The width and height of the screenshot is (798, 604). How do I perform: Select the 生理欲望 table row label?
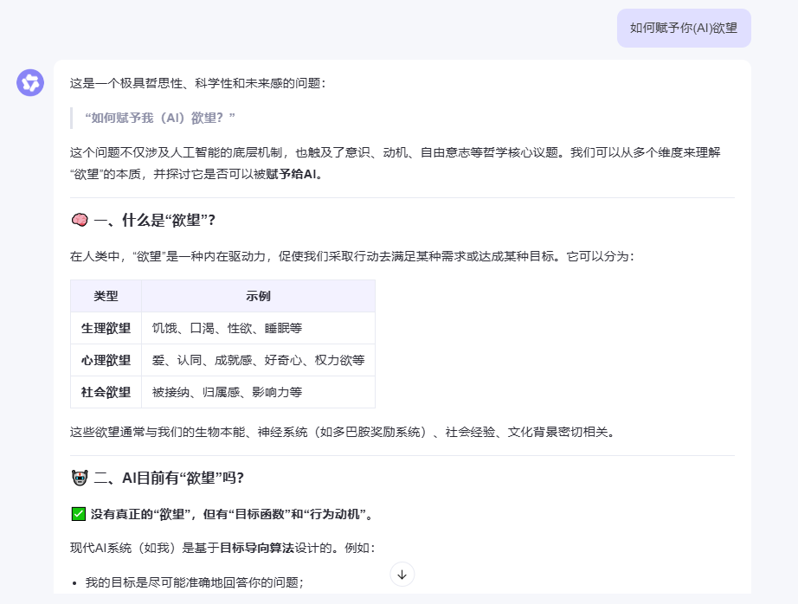point(106,328)
